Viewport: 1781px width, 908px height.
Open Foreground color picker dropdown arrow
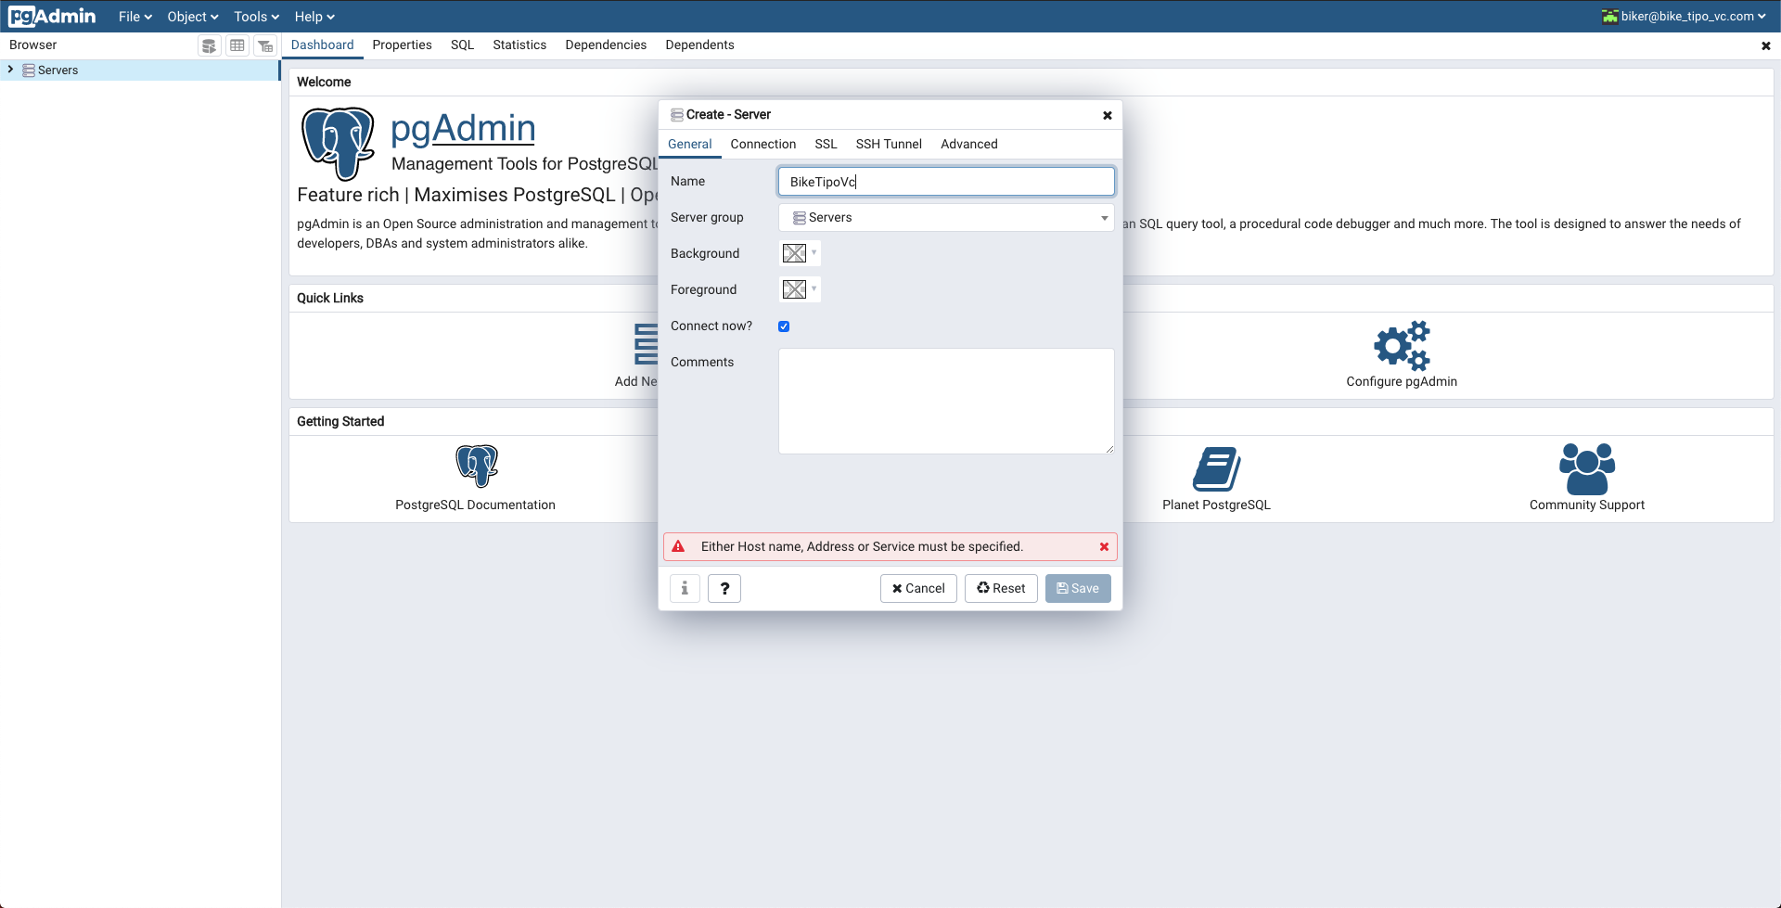[814, 288]
